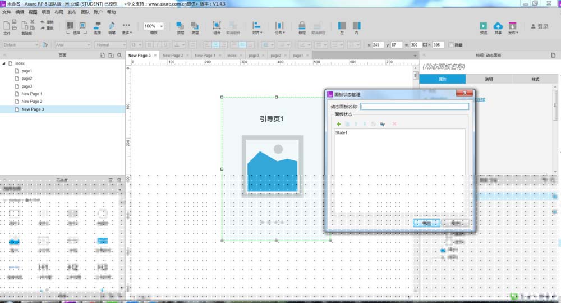Image resolution: width=561 pixels, height=303 pixels.
Task: Toggle the keep aspect ratio lock icon
Action: click(425, 45)
